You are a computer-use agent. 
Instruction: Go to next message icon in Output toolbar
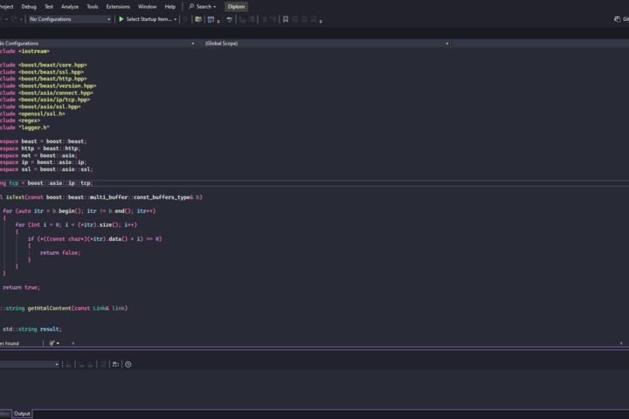point(90,365)
